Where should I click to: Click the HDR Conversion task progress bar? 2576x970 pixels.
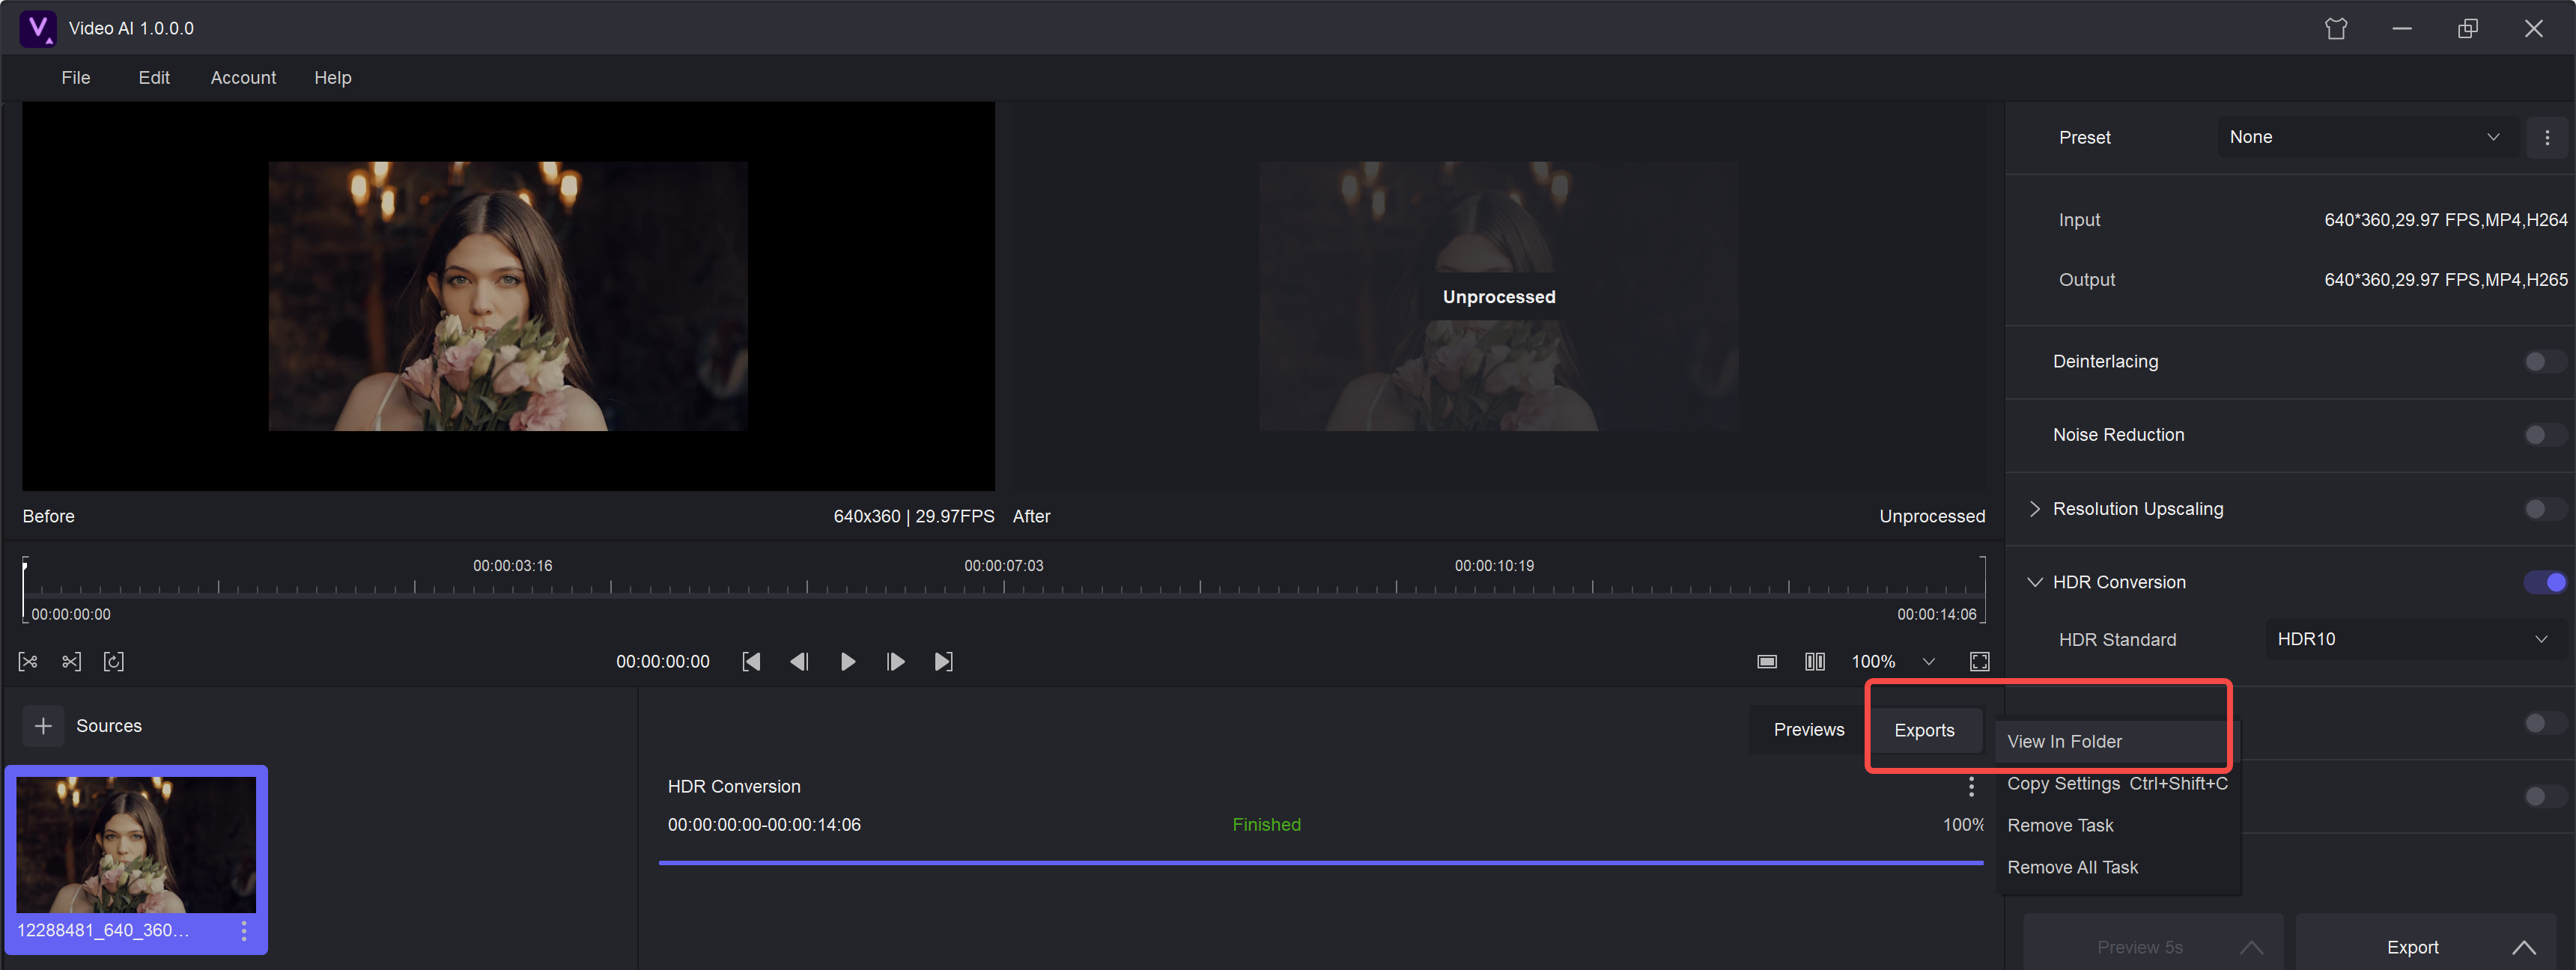tap(1320, 862)
